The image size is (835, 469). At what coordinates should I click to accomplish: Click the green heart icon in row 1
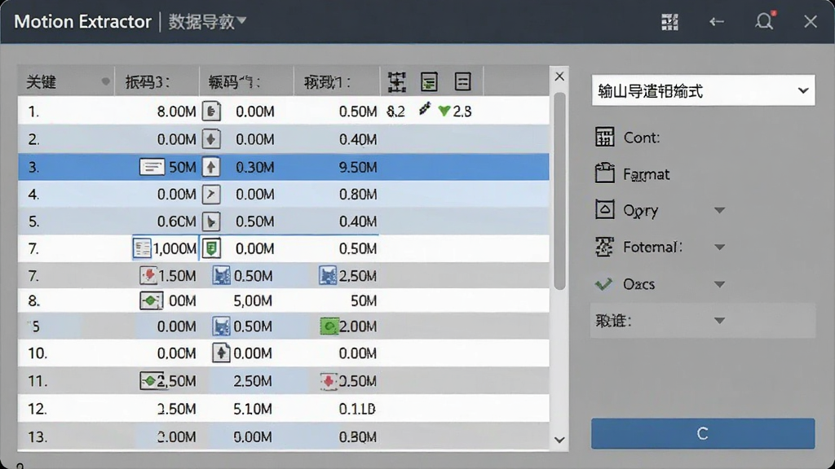click(444, 111)
